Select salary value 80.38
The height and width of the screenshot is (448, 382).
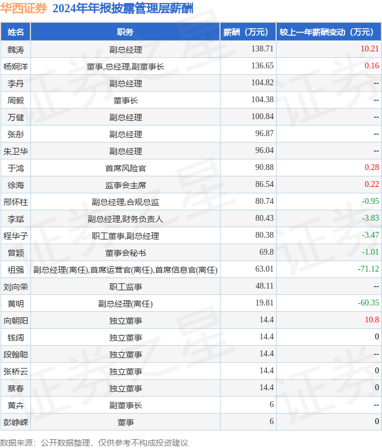point(264,235)
